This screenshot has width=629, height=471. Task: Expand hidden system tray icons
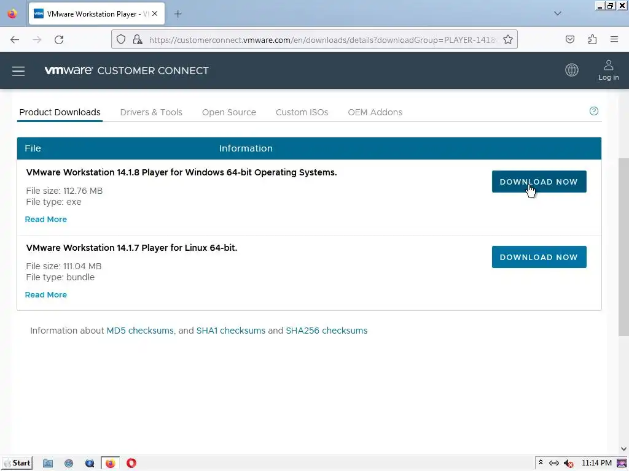[541, 463]
